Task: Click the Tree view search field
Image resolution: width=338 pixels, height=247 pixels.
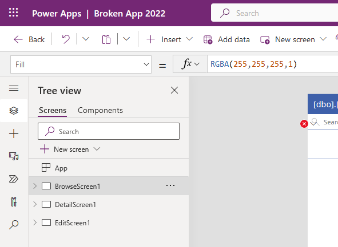Action: (x=109, y=131)
